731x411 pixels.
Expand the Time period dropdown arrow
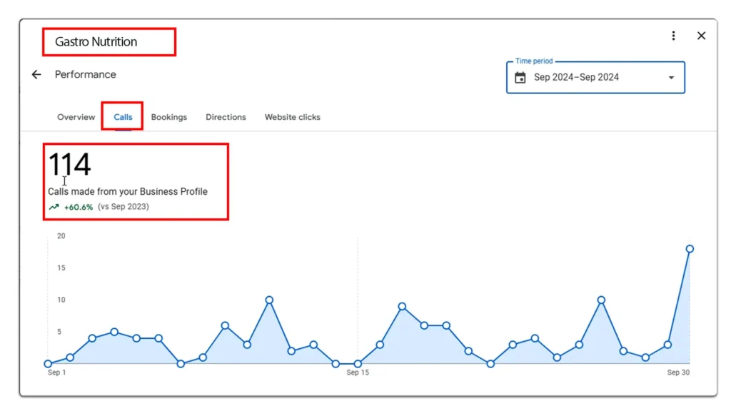click(x=670, y=78)
